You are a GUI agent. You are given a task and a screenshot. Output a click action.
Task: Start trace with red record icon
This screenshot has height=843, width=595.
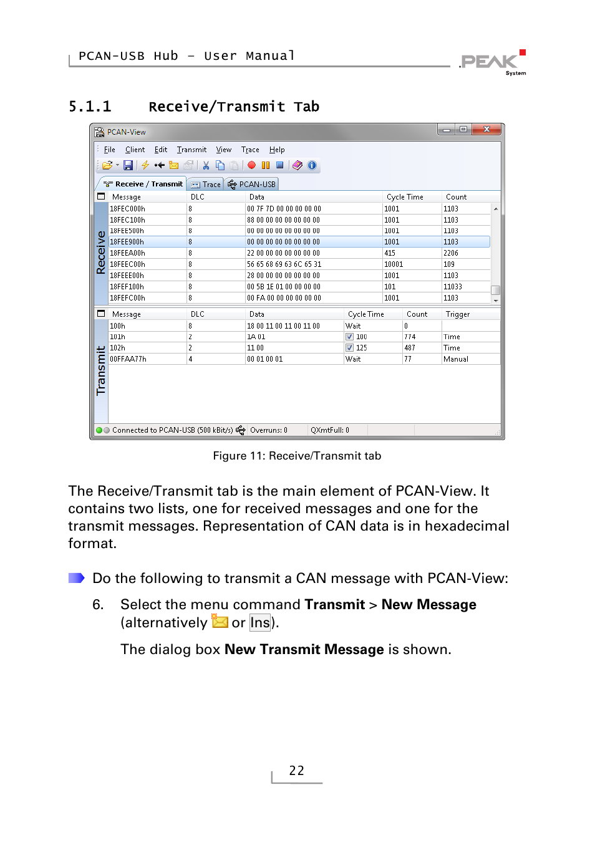[x=251, y=166]
